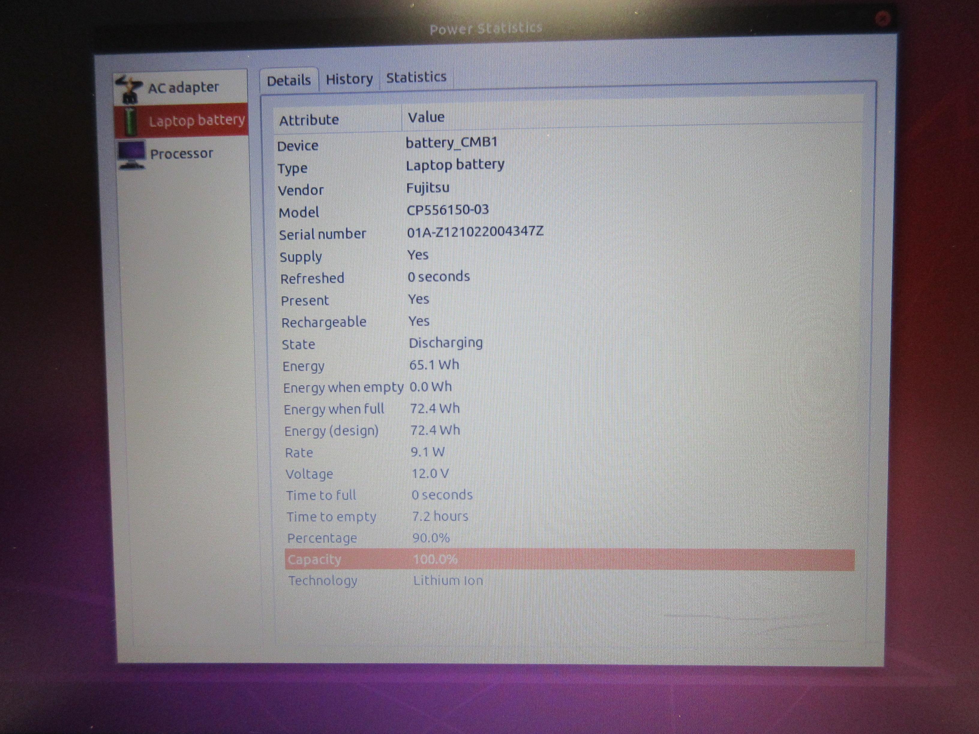Click the Vendor value Fujitsu
Image resolution: width=979 pixels, height=734 pixels.
(427, 188)
